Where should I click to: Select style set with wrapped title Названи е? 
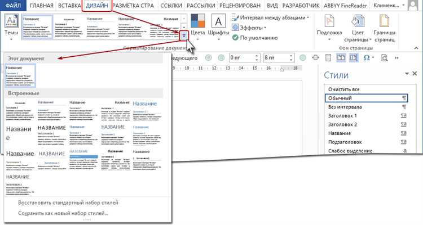tap(20, 135)
